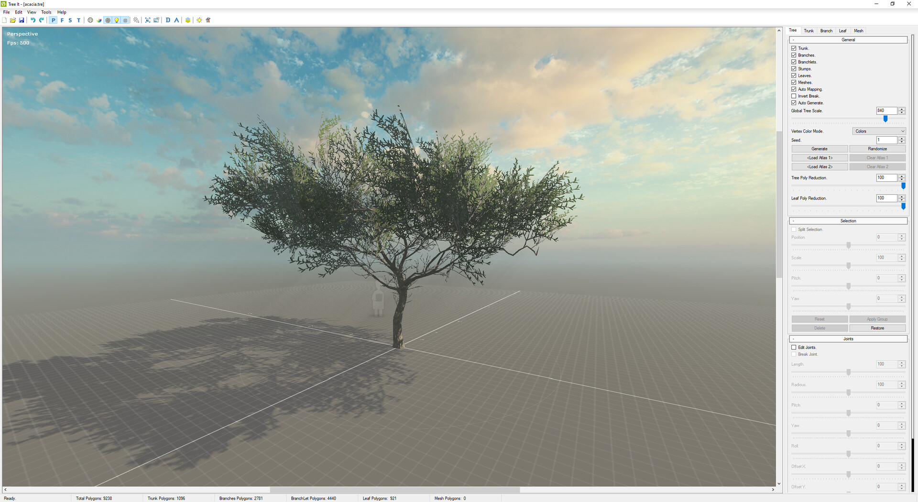Switch to Top view with T icon

tap(79, 20)
